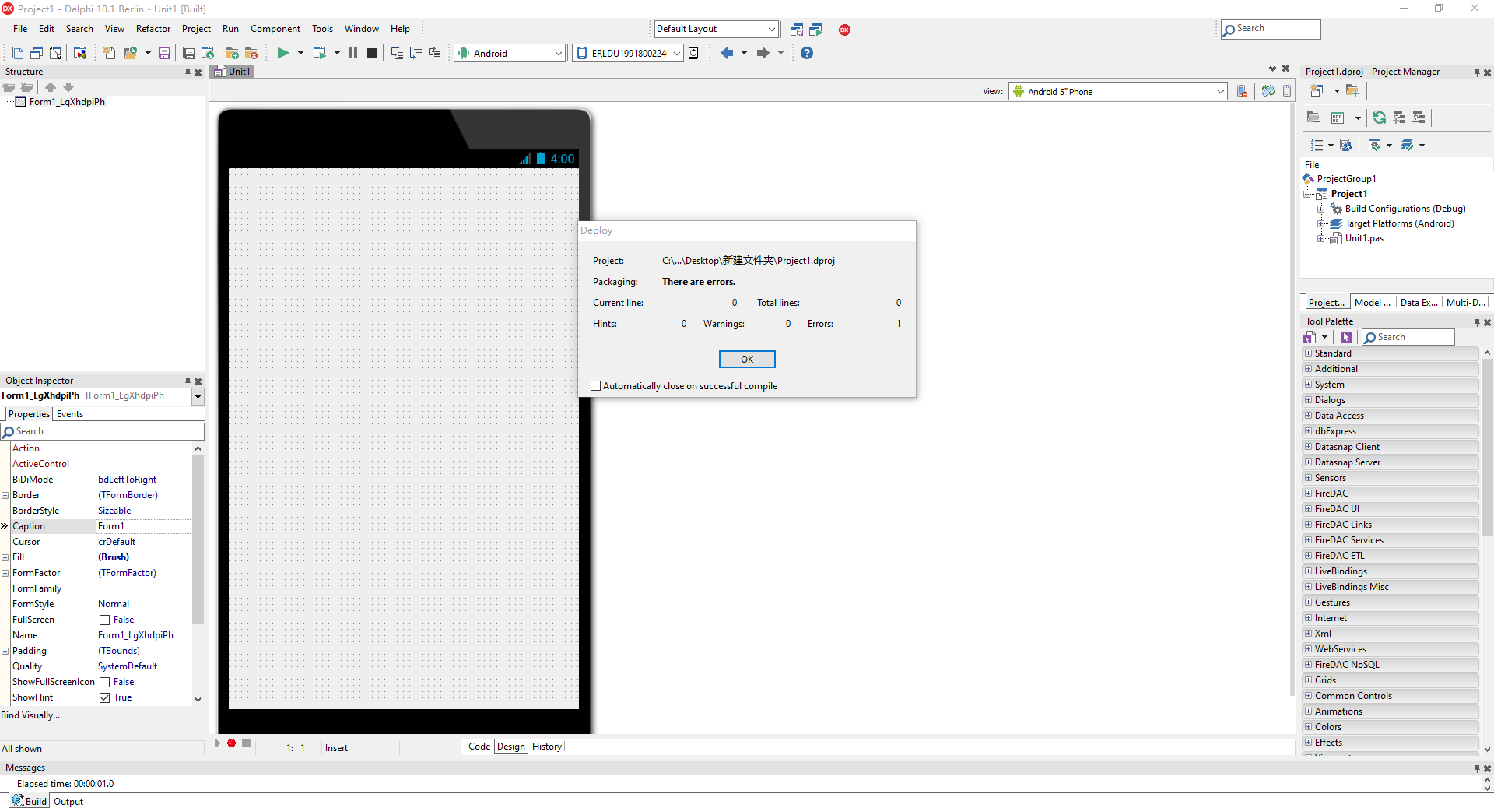
Task: Switch to the History tab
Action: (x=547, y=747)
